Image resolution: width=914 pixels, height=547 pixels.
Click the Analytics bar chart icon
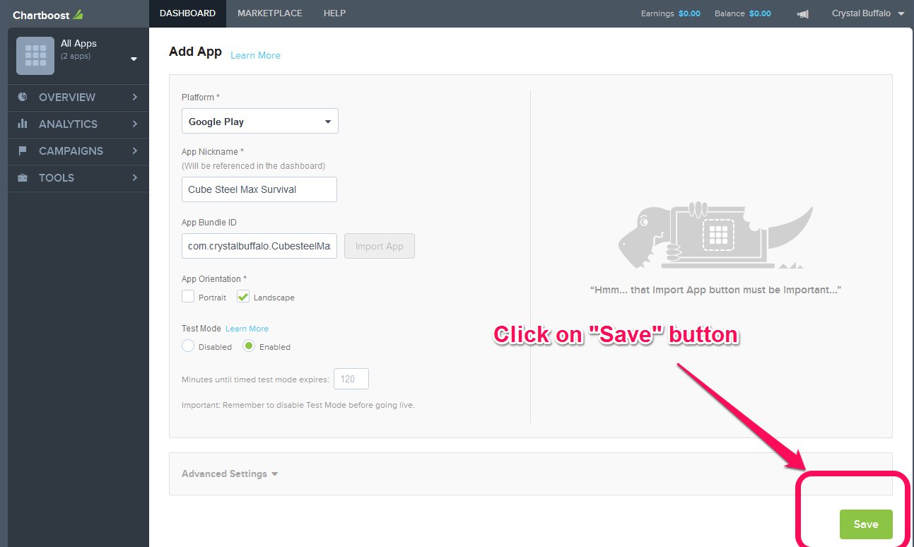click(x=23, y=124)
